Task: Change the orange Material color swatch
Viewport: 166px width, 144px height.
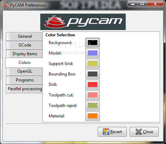Action: (x=92, y=116)
